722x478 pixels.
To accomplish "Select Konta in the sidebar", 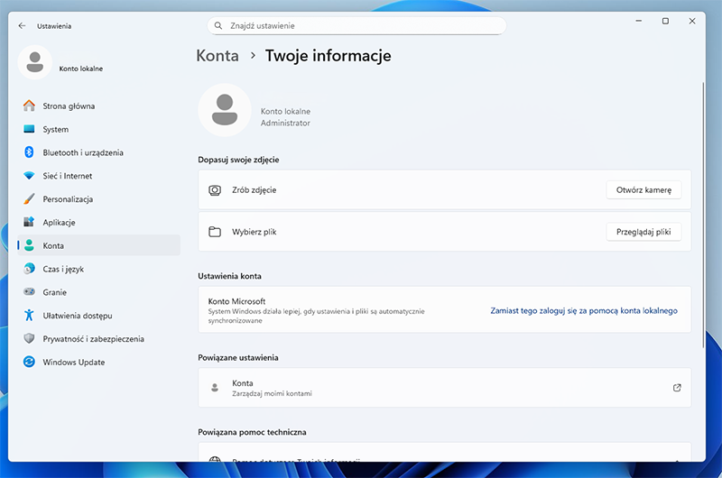I will coord(99,245).
